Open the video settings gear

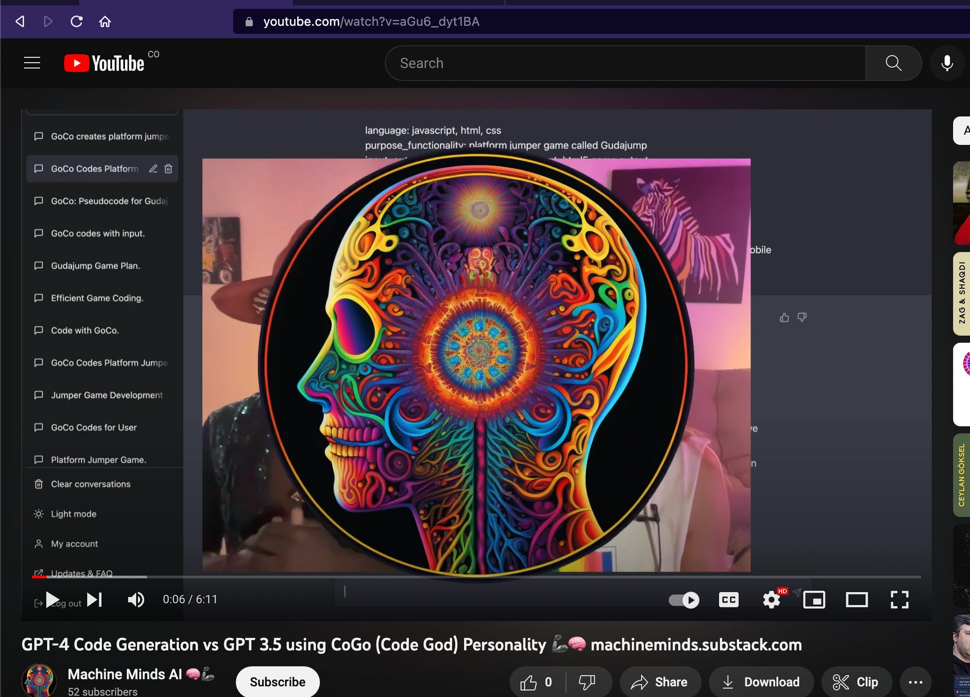[x=772, y=600]
